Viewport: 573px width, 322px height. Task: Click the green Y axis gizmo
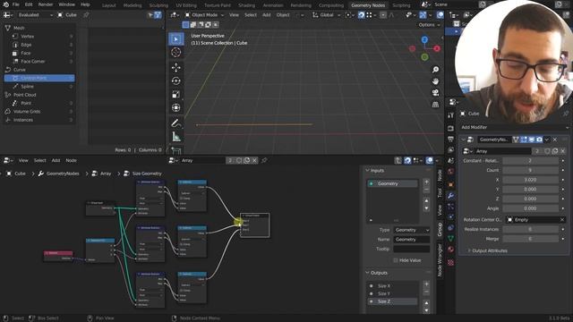click(424, 57)
